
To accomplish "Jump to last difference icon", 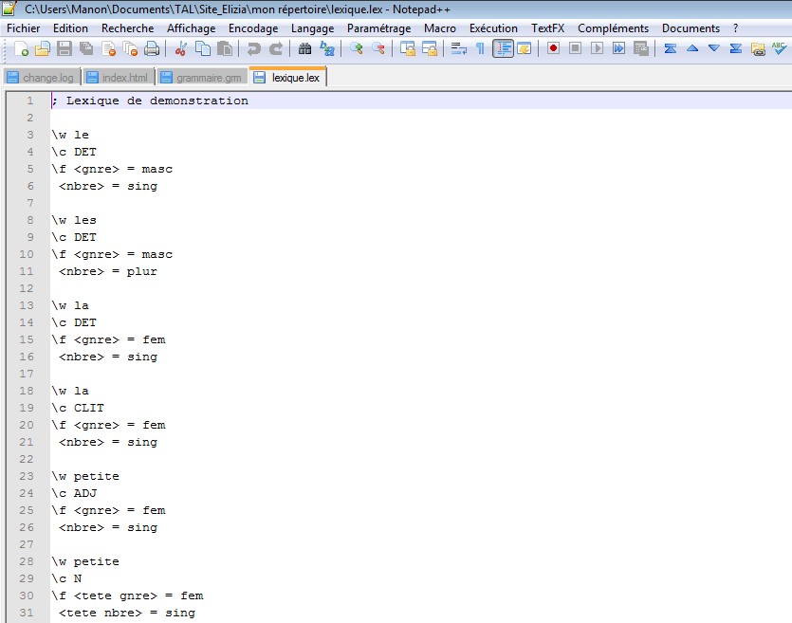I will point(735,48).
